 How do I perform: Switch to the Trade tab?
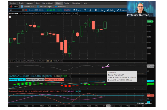(21, 3)
